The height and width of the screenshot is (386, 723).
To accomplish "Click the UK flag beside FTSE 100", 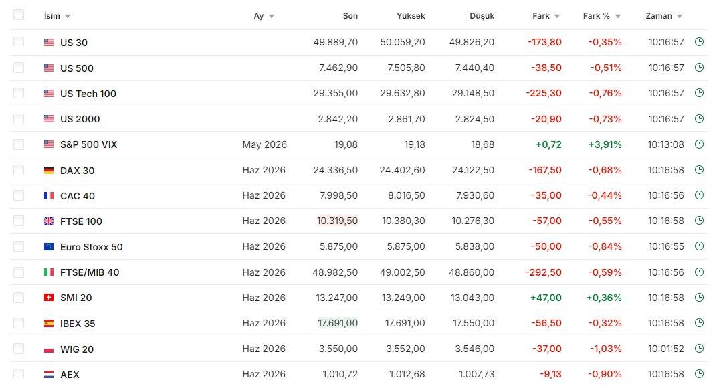I will [x=48, y=221].
